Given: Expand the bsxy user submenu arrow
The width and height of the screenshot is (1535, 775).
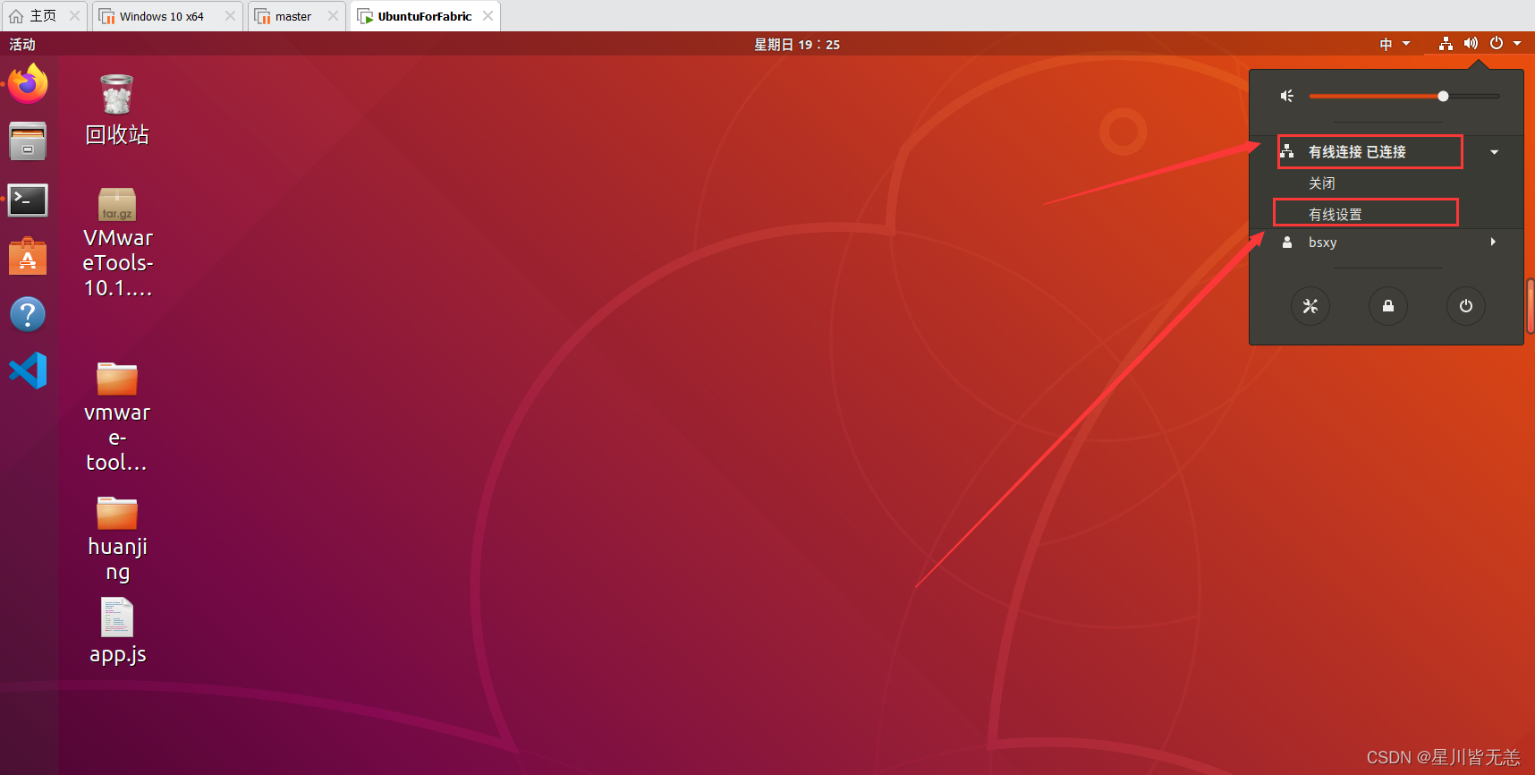Looking at the screenshot, I should 1493,243.
